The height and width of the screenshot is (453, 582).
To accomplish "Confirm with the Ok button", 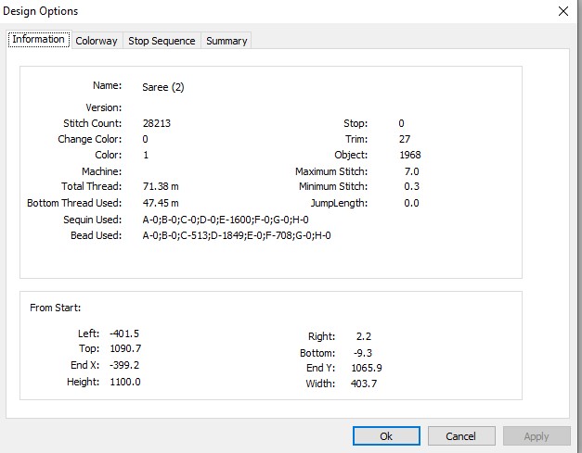I will [386, 436].
